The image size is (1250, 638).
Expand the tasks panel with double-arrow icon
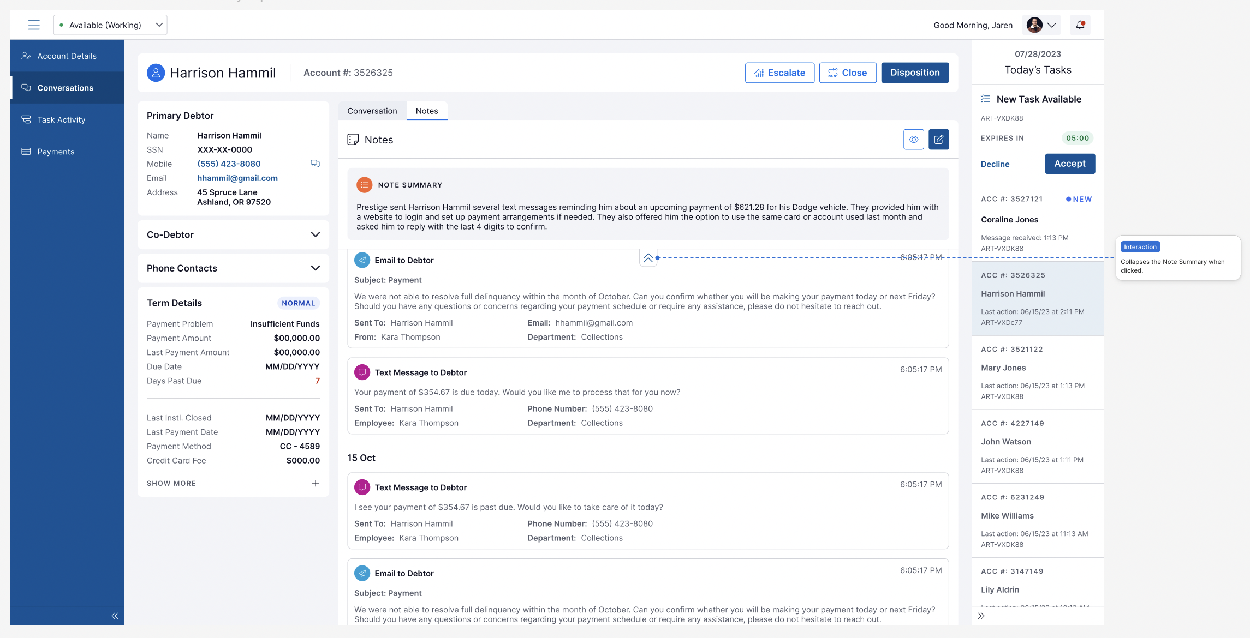[981, 616]
